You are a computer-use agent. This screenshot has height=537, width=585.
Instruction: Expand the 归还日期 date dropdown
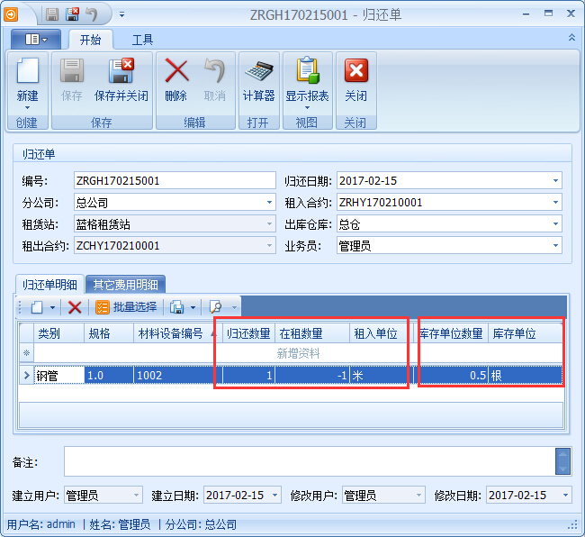(555, 181)
